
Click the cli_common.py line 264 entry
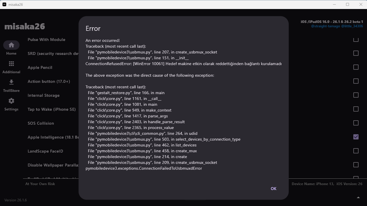click(143, 133)
